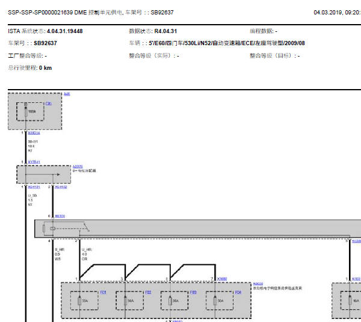Open the F04 fuse link
The height and width of the screenshot is (322, 361).
[238, 293]
